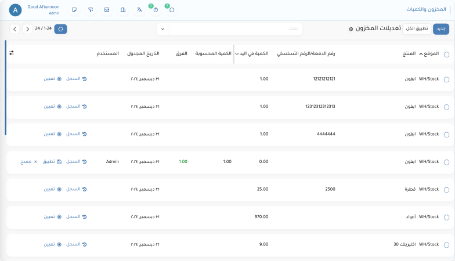Go to next page arrow
Screen dimensions: 455x261
27,28
